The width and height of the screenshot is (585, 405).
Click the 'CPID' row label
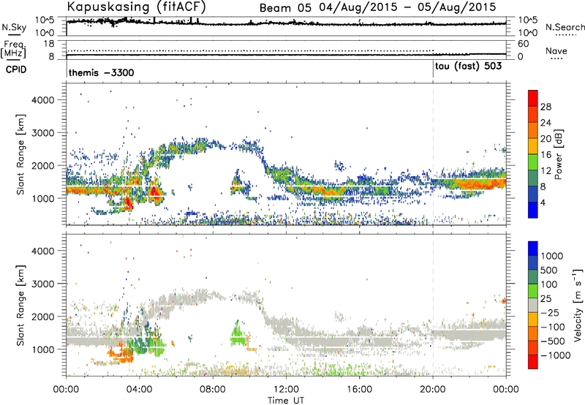16,69
